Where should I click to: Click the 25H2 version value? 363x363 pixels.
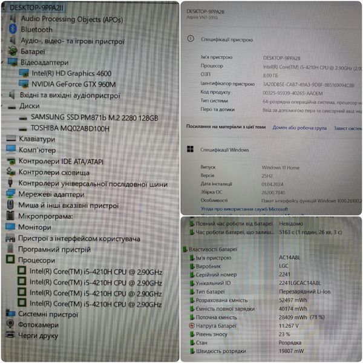(x=267, y=176)
